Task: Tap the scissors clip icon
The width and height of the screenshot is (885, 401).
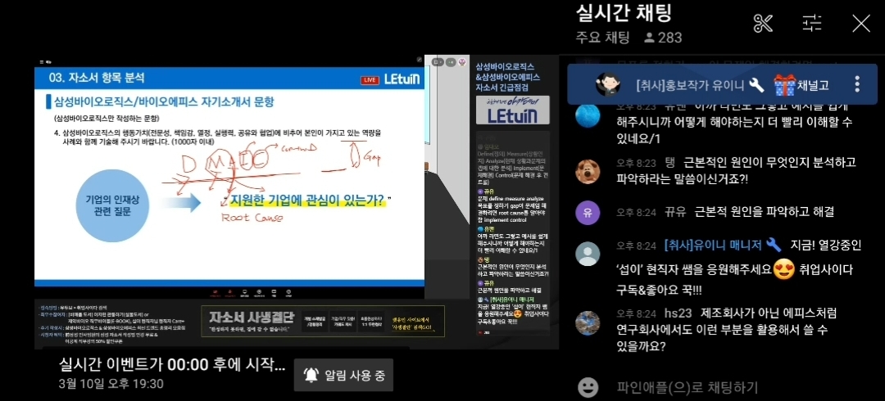Action: coord(763,23)
